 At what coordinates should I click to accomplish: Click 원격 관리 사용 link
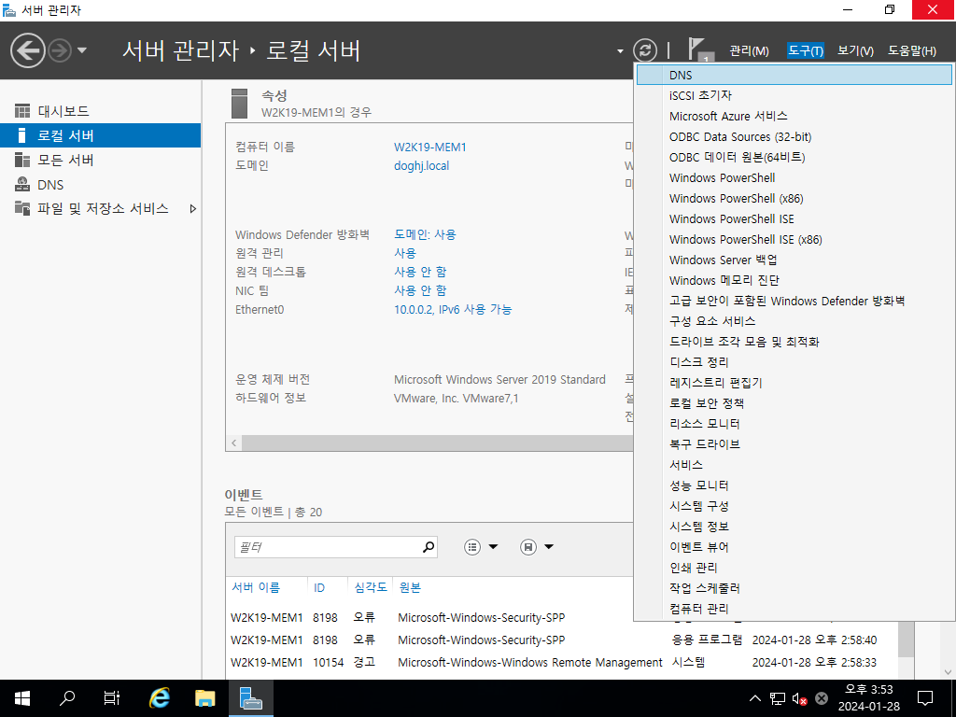point(405,253)
